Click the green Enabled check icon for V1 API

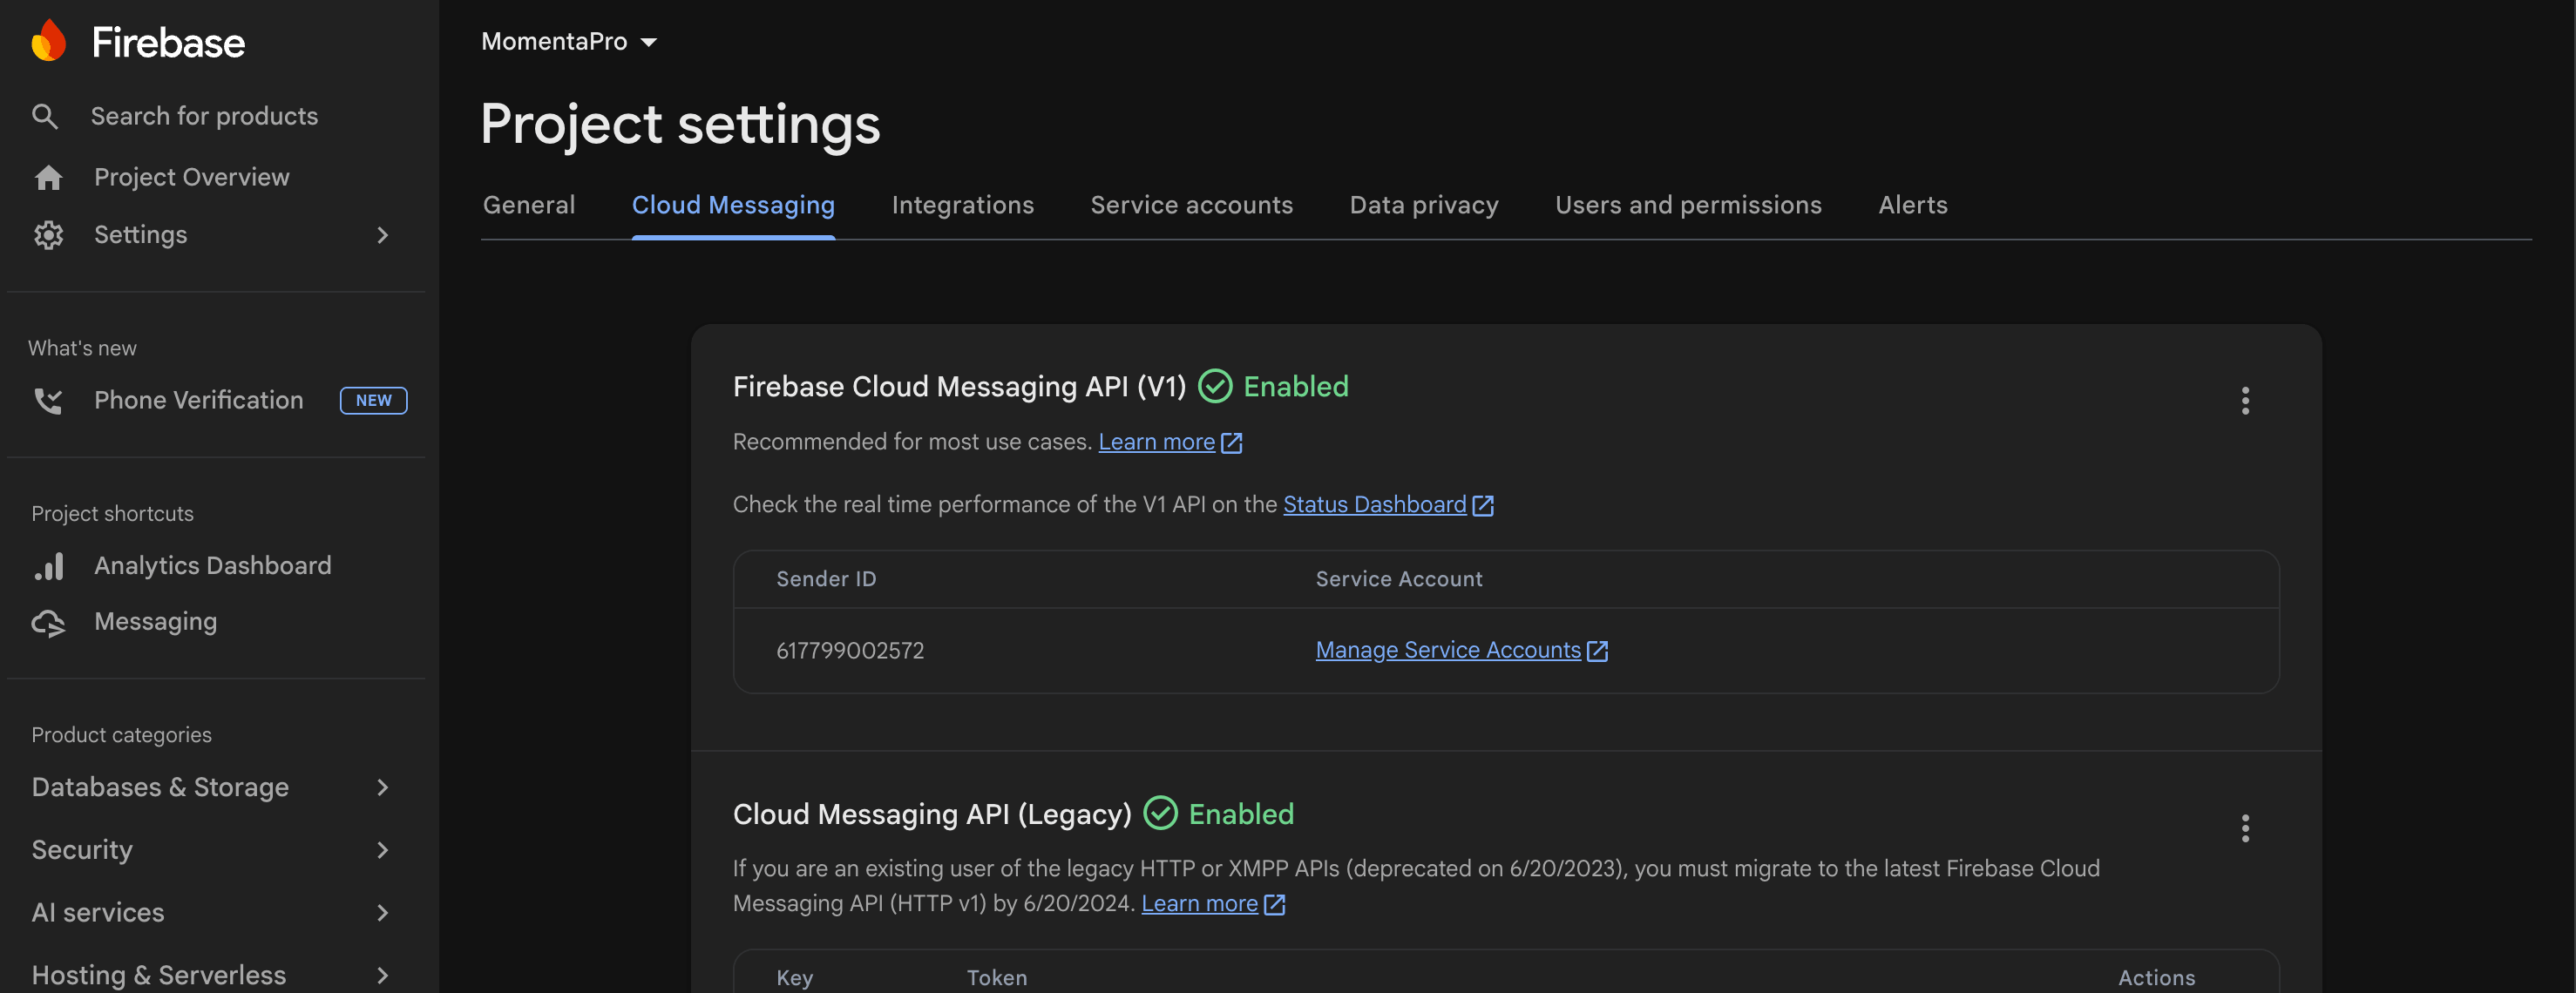click(1215, 386)
